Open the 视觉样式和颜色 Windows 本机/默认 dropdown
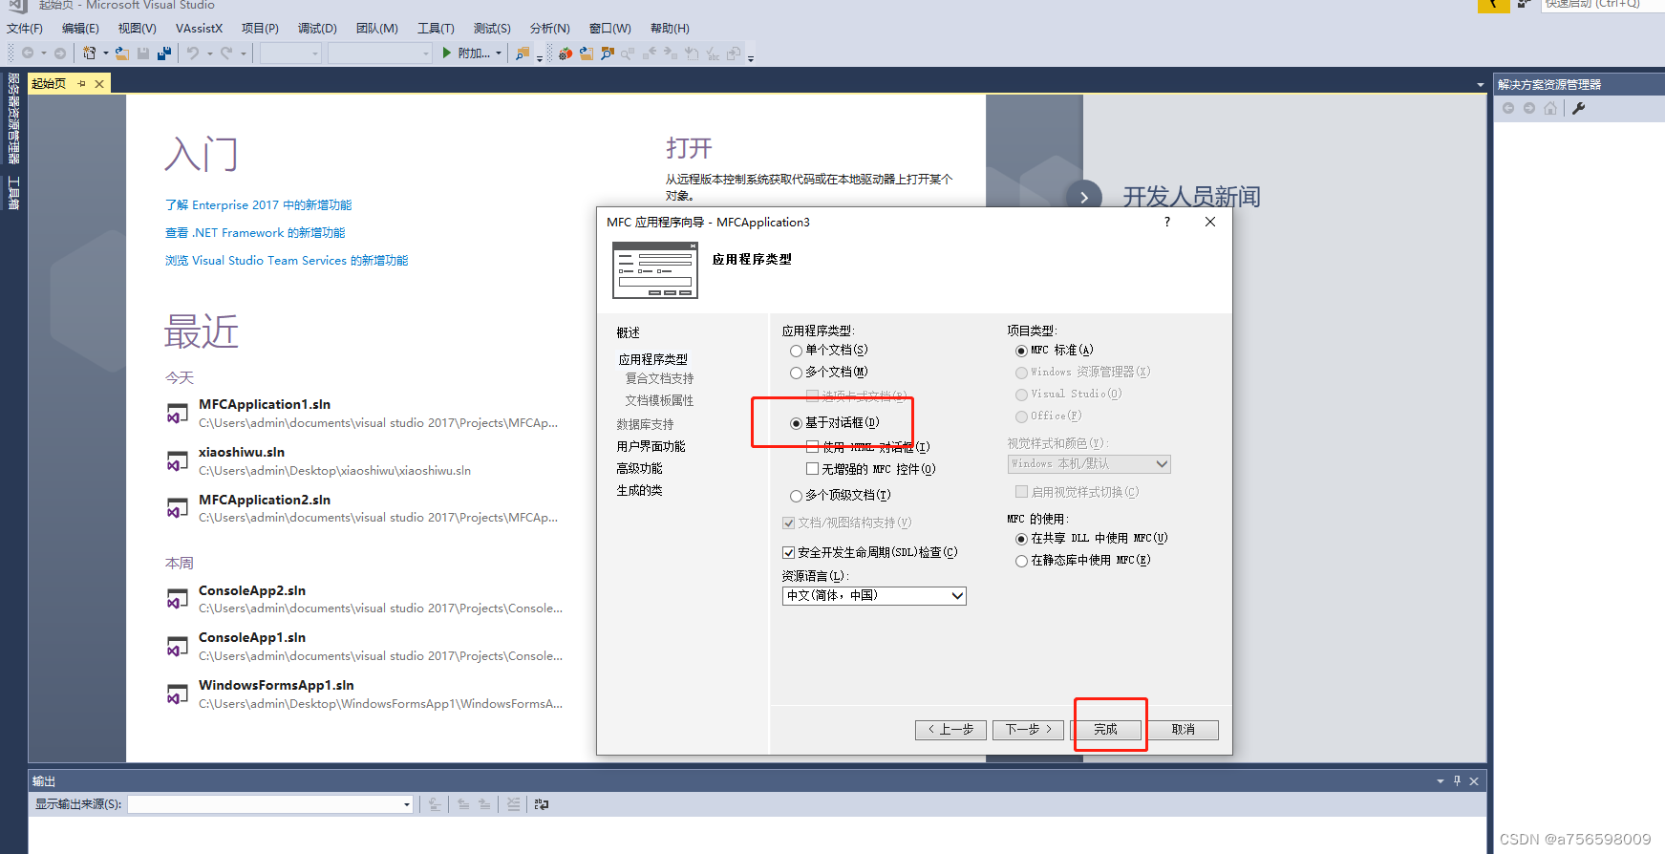 (1089, 464)
